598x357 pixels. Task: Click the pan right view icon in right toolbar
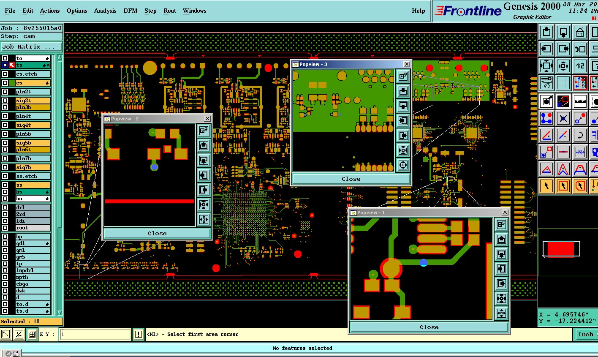pos(563,49)
